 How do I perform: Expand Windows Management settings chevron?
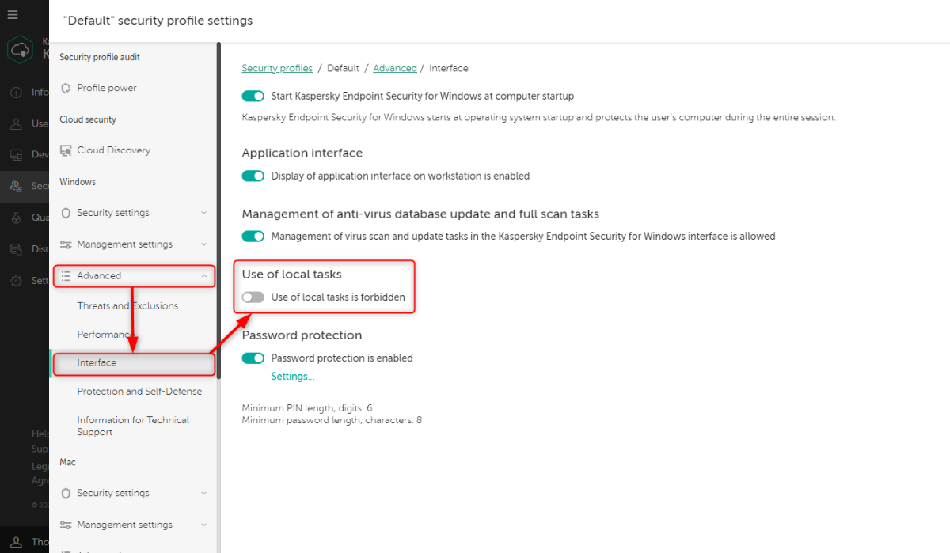click(204, 244)
